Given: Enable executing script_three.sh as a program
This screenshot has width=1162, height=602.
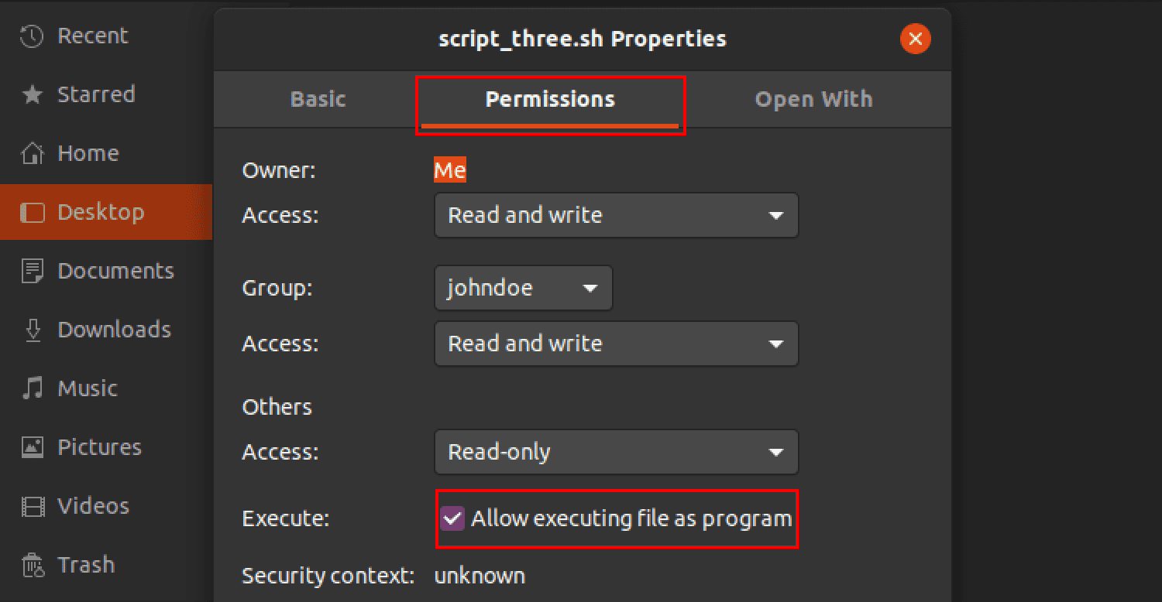Looking at the screenshot, I should click(x=452, y=518).
